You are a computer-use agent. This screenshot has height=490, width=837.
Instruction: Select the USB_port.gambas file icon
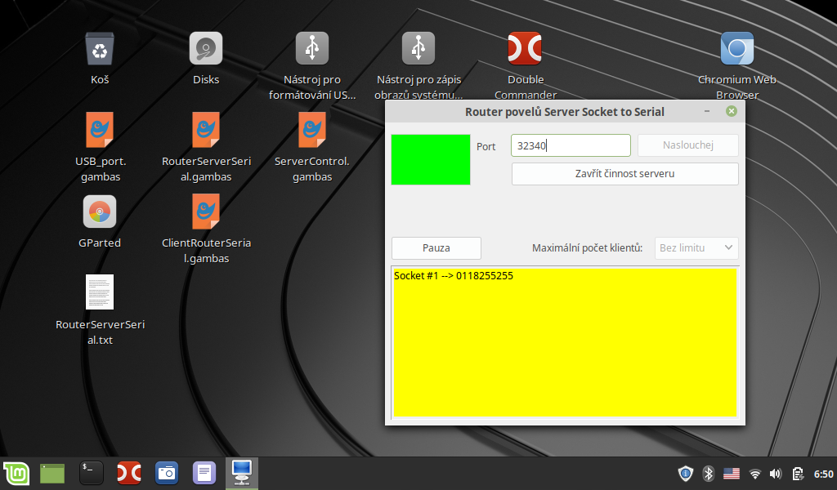(99, 130)
